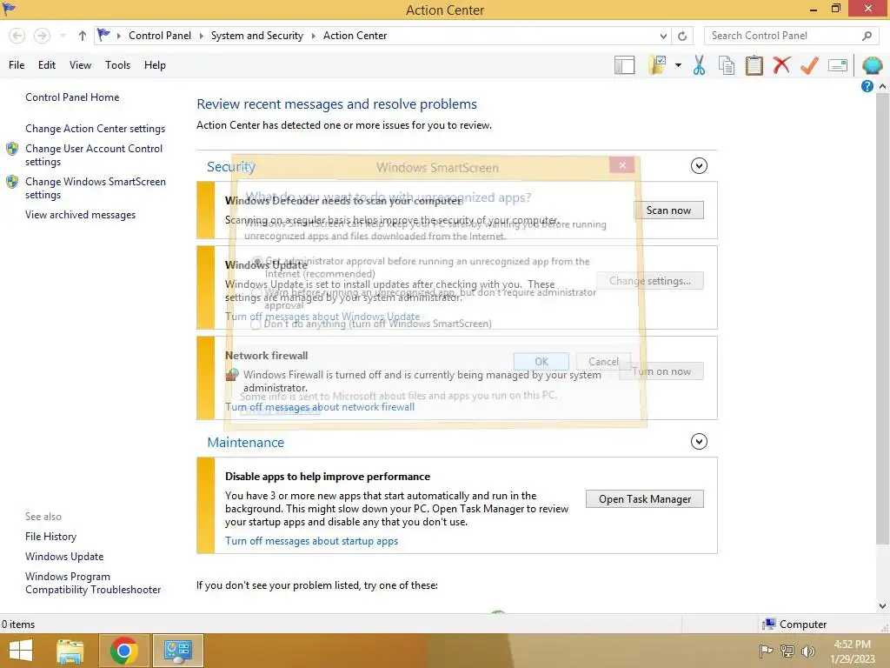This screenshot has width=890, height=668.
Task: Open the Edit menu
Action: pos(47,65)
